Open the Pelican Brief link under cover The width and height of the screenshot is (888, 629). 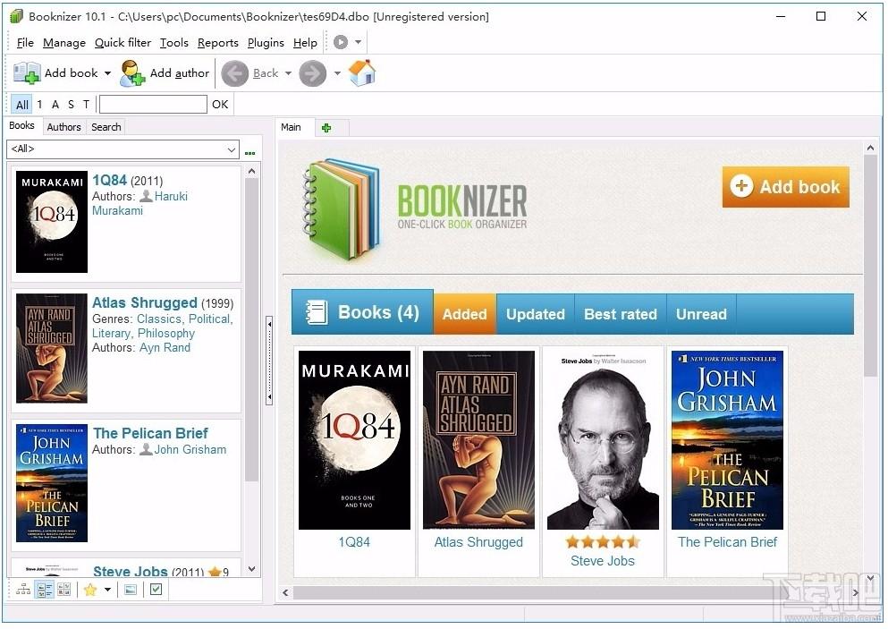click(727, 542)
